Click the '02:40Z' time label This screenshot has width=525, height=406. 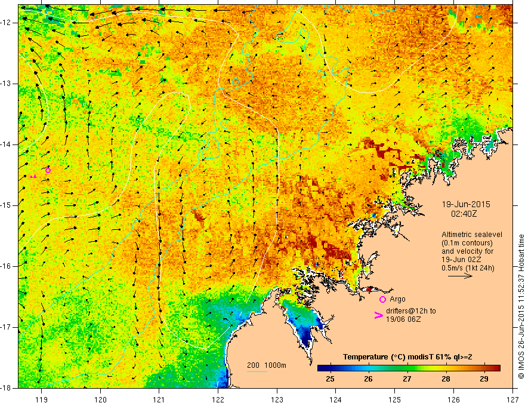(464, 214)
